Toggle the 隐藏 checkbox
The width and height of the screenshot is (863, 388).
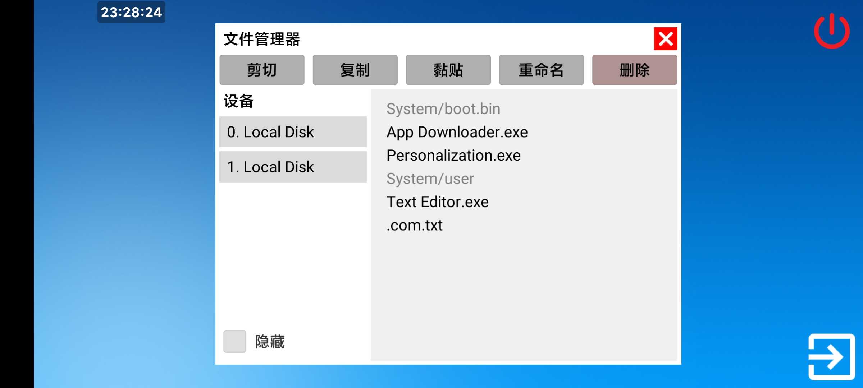click(235, 341)
